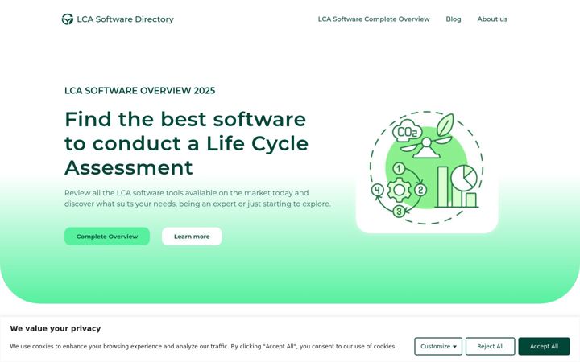The image size is (580, 362).
Task: Expand the Customize cookie options dropdown
Action: [x=438, y=347]
